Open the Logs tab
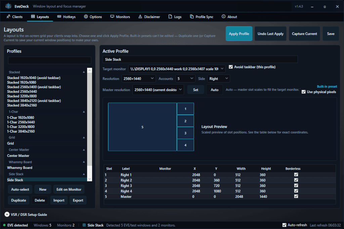This screenshot has height=229, width=344. point(175,17)
